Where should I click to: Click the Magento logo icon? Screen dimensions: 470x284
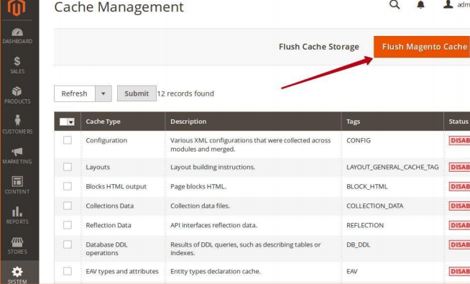point(17,7)
